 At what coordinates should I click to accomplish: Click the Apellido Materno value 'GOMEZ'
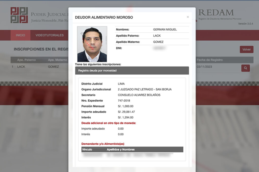(158, 42)
